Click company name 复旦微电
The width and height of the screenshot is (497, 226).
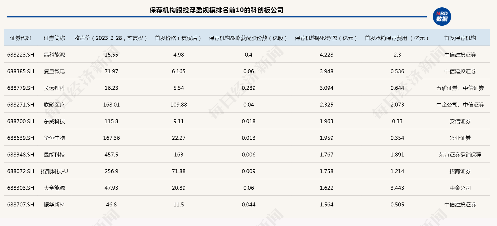click(x=54, y=71)
